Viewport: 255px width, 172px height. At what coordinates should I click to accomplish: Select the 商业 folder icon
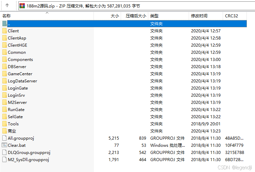(x=4, y=131)
